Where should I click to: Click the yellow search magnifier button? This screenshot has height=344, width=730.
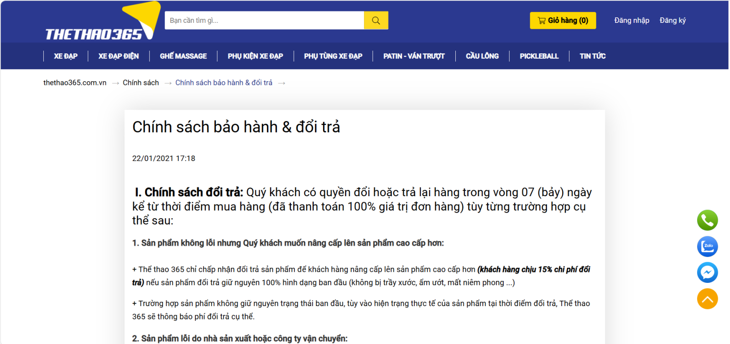pos(376,21)
